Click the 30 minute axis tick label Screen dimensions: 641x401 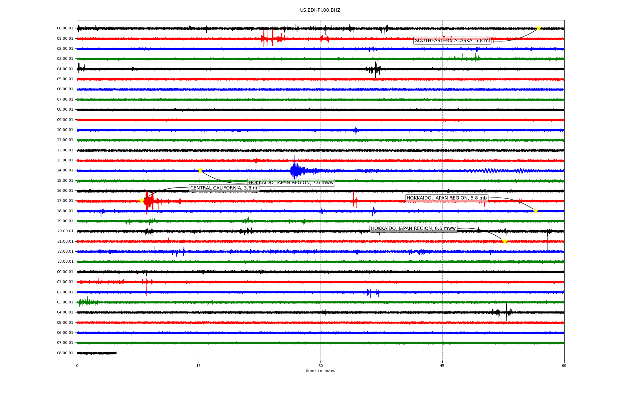click(x=320, y=366)
